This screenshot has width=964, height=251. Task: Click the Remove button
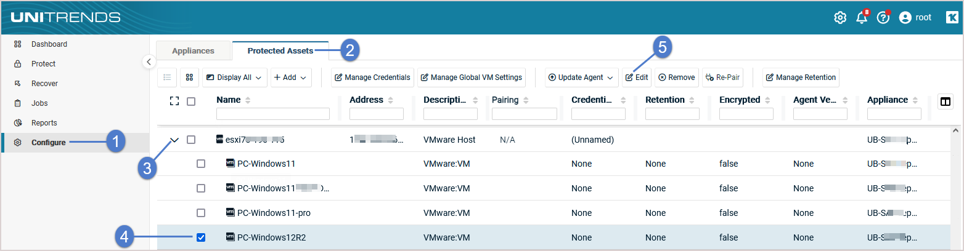[676, 78]
